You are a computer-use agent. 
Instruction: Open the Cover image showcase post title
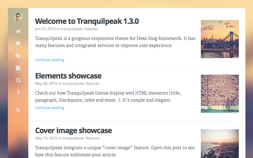pyautogui.click(x=73, y=131)
